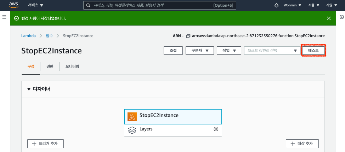Focus the AWS services search box
The image size is (345, 152).
159,6
